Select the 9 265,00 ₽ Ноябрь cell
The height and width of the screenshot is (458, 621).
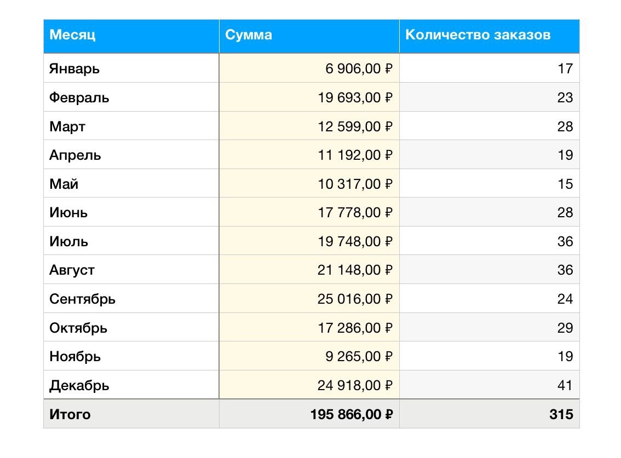point(309,356)
